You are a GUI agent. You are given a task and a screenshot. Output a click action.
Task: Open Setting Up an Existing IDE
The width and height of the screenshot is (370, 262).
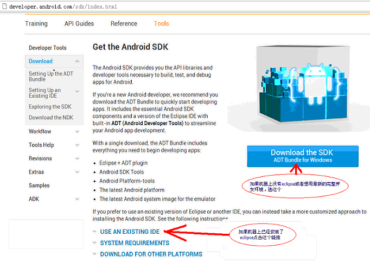(45, 93)
